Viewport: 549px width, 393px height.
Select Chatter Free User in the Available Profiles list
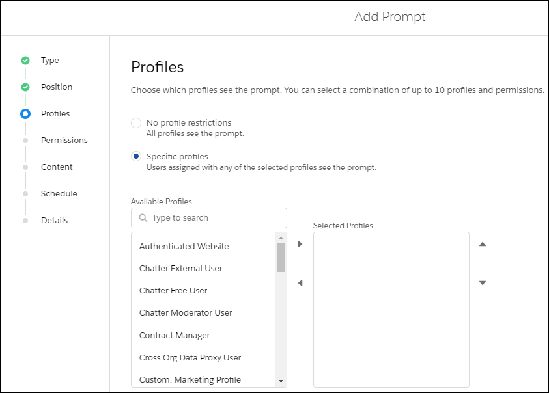pos(173,290)
